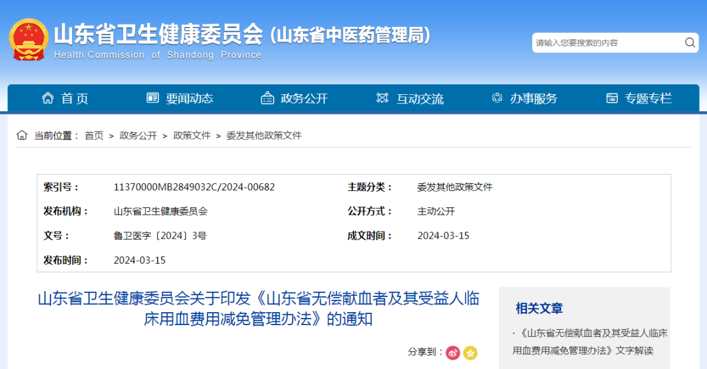Click the interaction icon beside 互动交流
Image resolution: width=707 pixels, height=369 pixels.
click(x=382, y=97)
